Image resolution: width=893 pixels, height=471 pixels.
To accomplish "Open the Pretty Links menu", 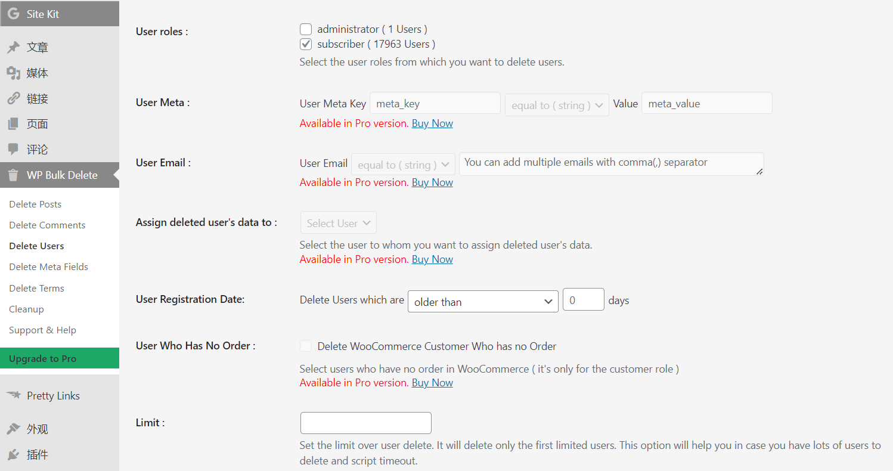I will 60,395.
